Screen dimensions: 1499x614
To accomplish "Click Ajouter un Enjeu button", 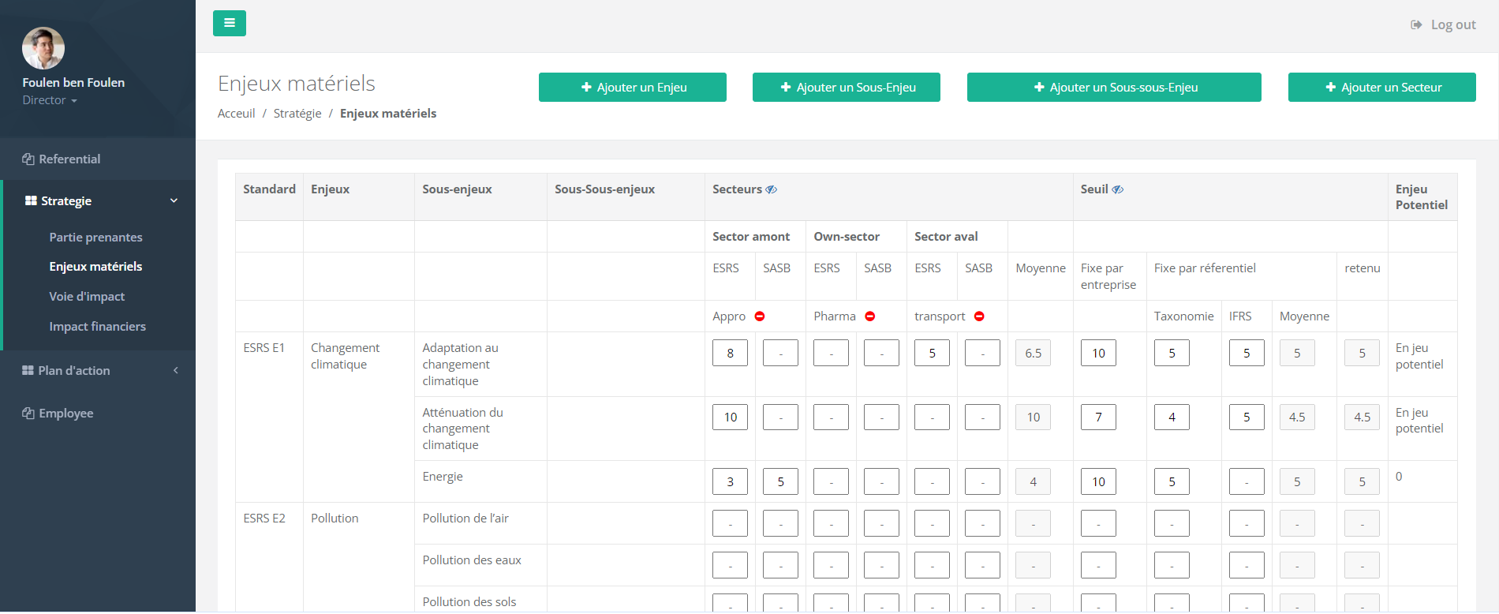I will pyautogui.click(x=632, y=88).
